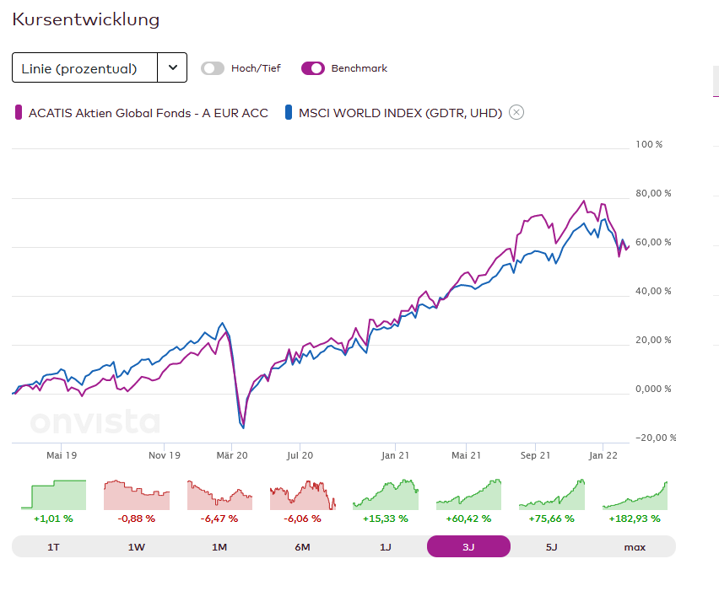Image resolution: width=719 pixels, height=591 pixels.
Task: Select the 5J time period
Action: pos(551,547)
